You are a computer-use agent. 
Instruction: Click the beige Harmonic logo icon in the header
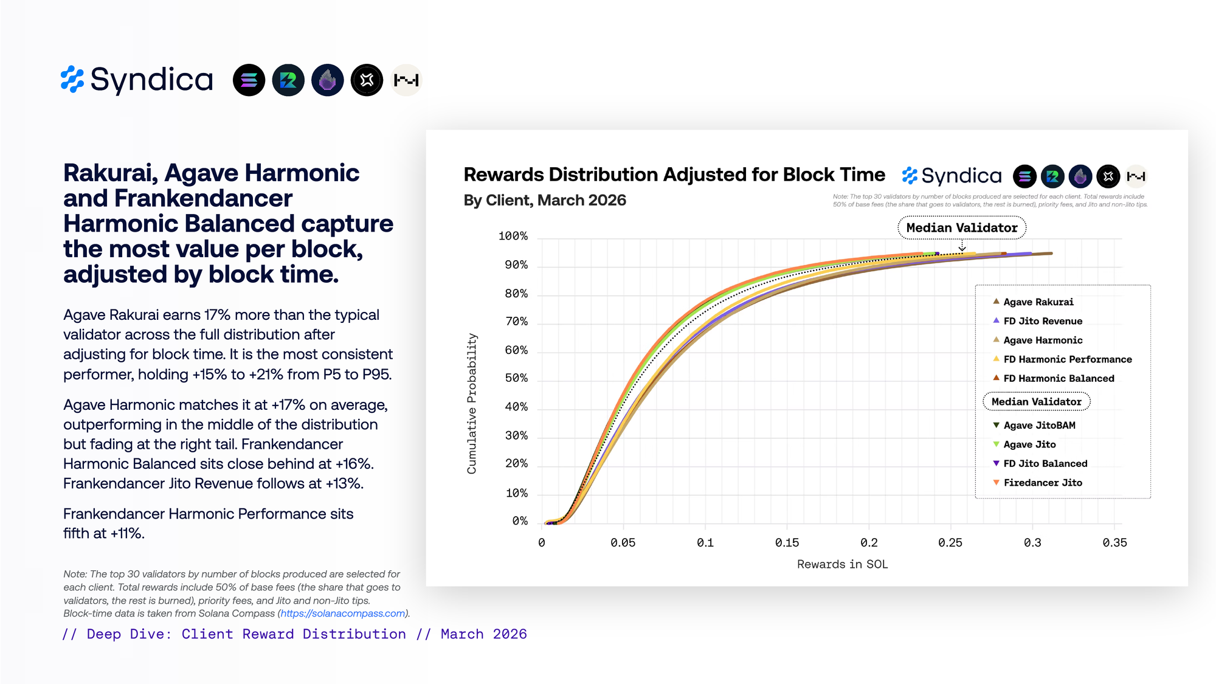pyautogui.click(x=406, y=80)
